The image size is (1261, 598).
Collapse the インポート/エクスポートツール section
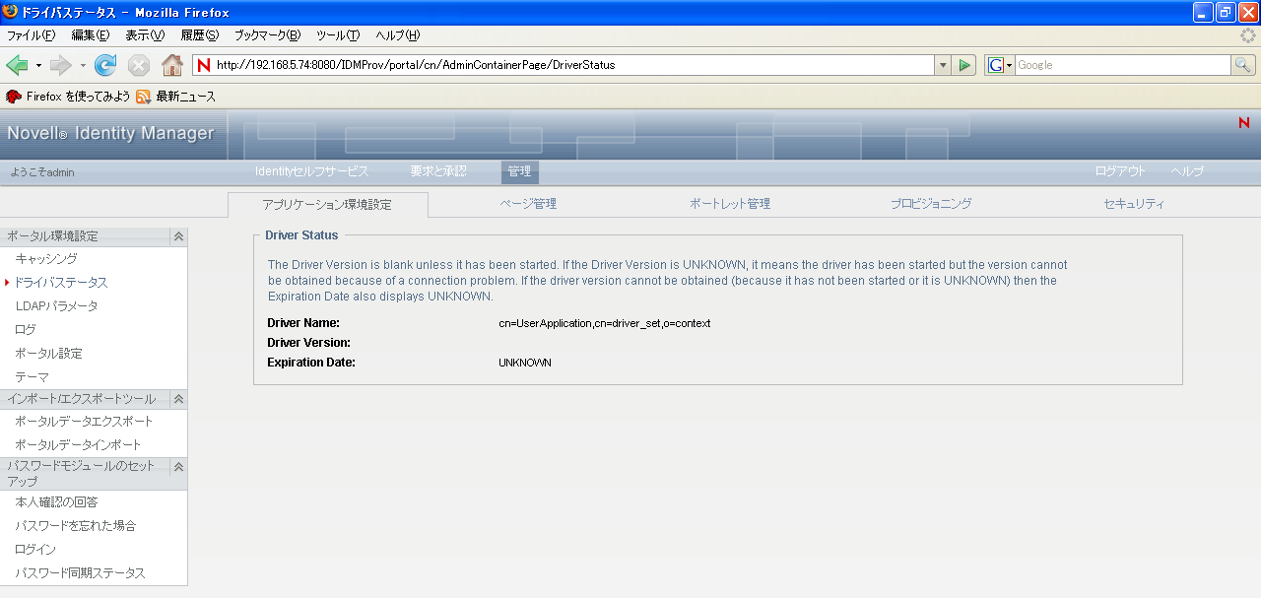click(x=178, y=399)
